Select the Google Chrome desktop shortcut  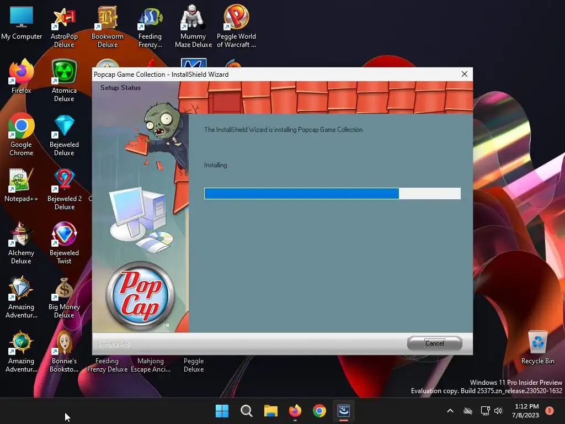[x=22, y=135]
